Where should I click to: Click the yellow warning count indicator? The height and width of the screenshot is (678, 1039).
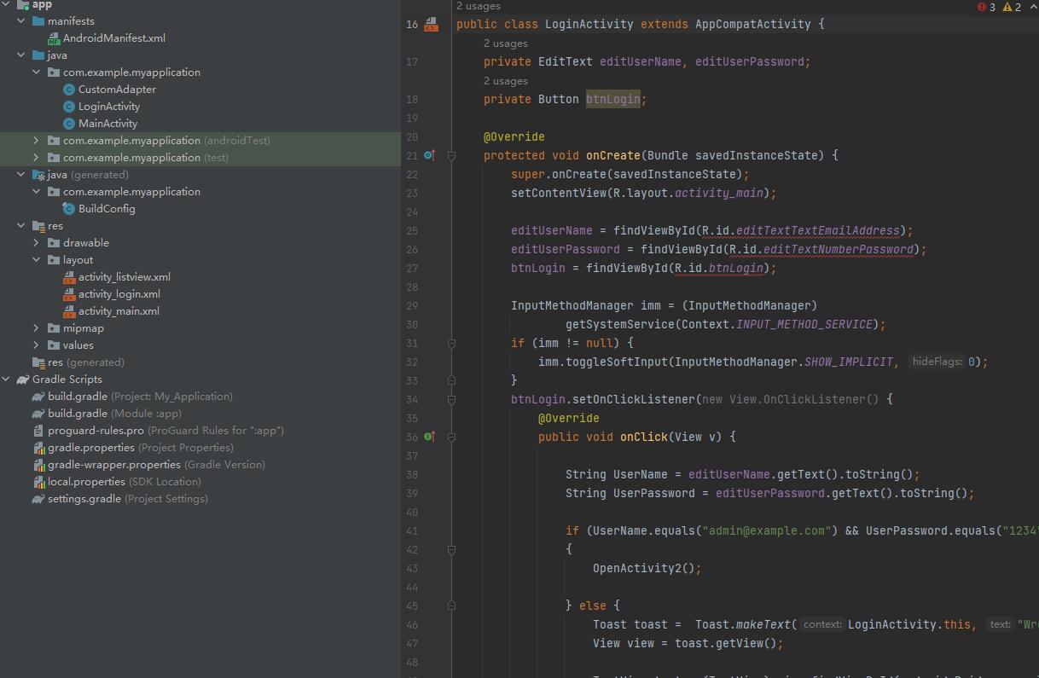click(x=1012, y=7)
